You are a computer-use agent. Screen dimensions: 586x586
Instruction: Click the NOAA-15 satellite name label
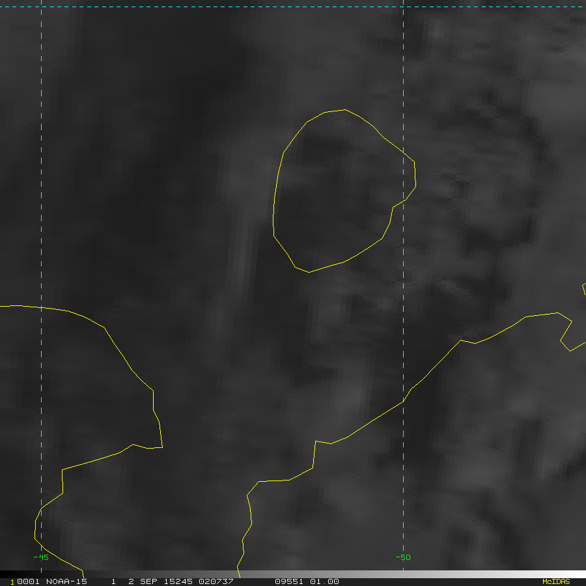pyautogui.click(x=66, y=581)
